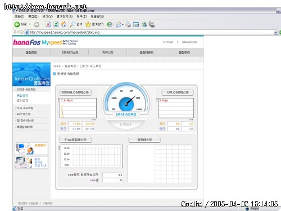Click the Stop loading icon
This screenshot has height=211, width=281.
pos(48,24)
